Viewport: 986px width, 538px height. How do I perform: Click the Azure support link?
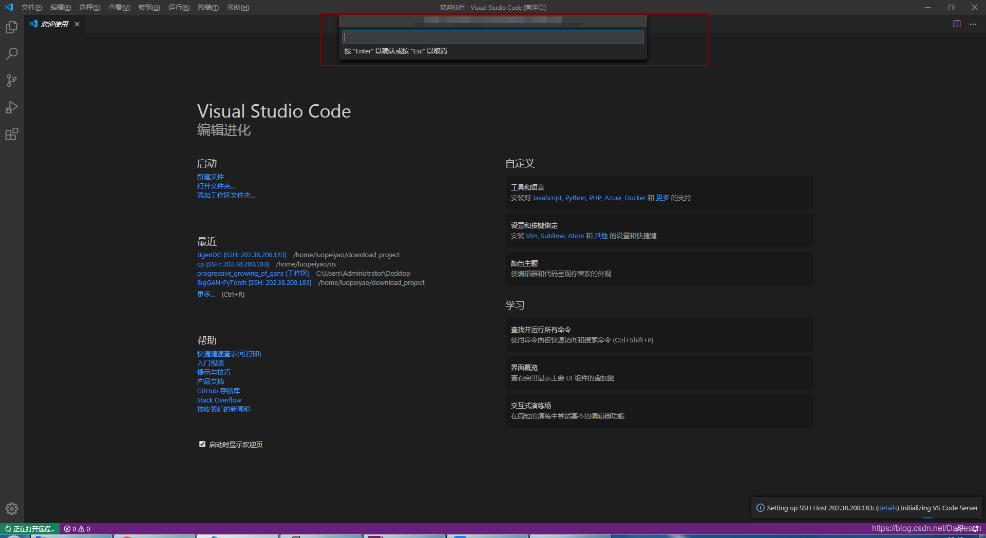tap(613, 198)
